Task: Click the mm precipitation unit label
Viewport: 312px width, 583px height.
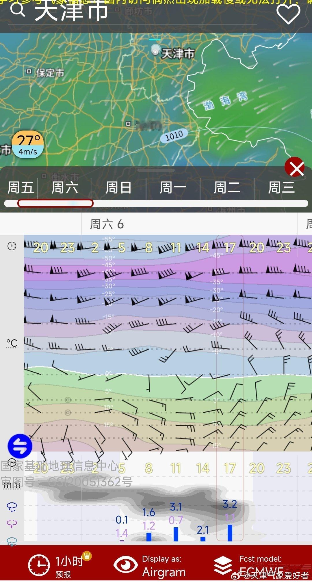Action: click(x=12, y=485)
